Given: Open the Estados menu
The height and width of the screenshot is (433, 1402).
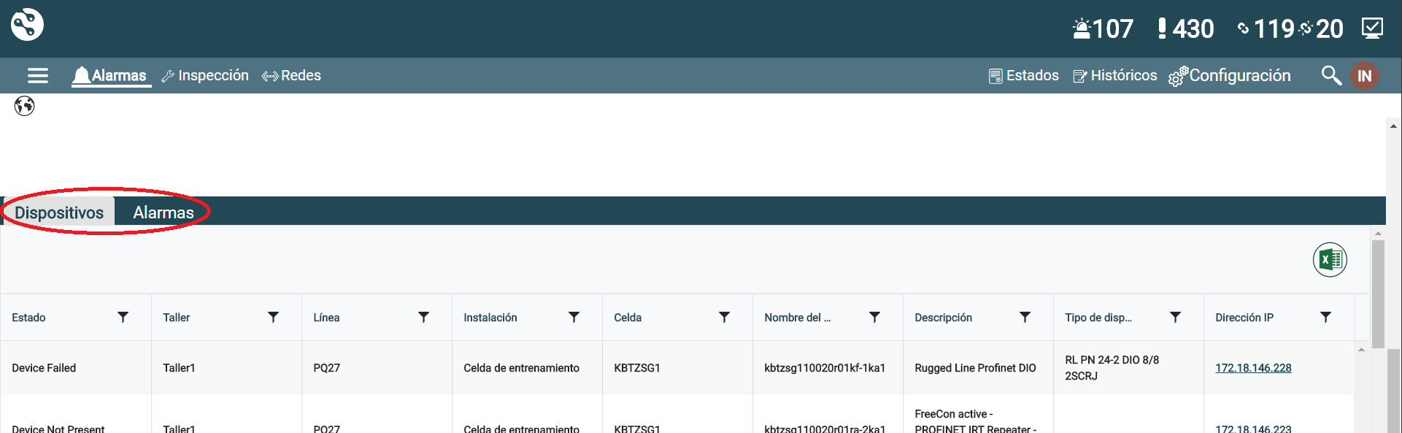Looking at the screenshot, I should pyautogui.click(x=1023, y=75).
